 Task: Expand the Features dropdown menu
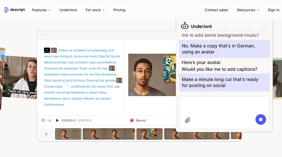(x=41, y=10)
